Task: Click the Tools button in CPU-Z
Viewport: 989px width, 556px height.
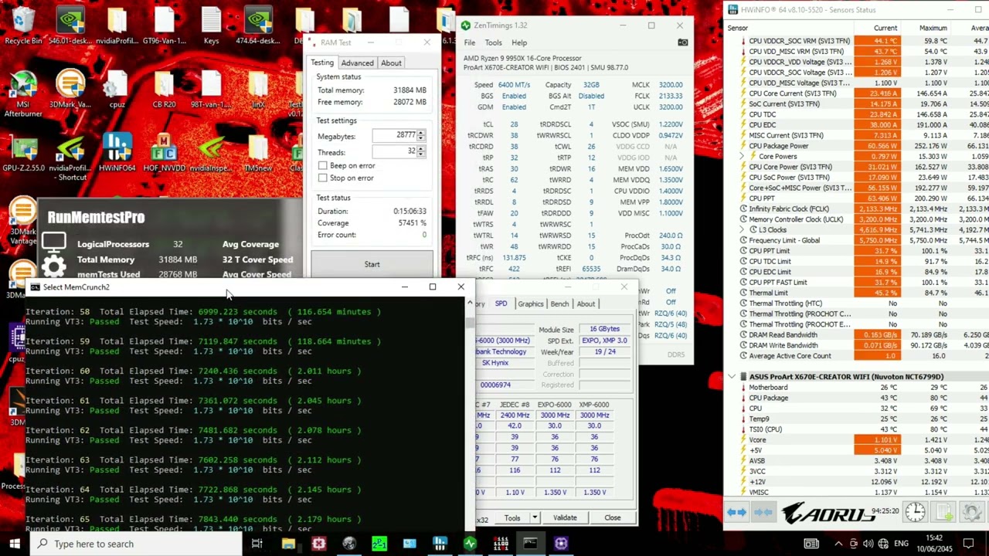Action: click(512, 518)
